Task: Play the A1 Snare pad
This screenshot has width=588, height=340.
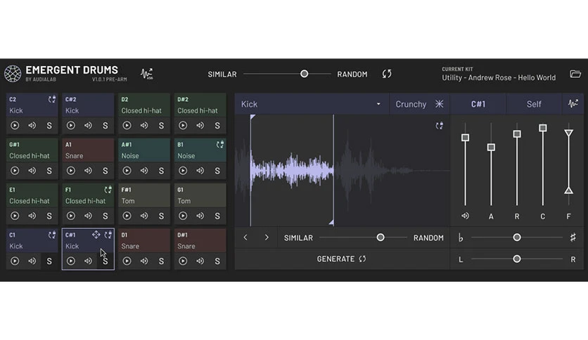Action: point(70,171)
